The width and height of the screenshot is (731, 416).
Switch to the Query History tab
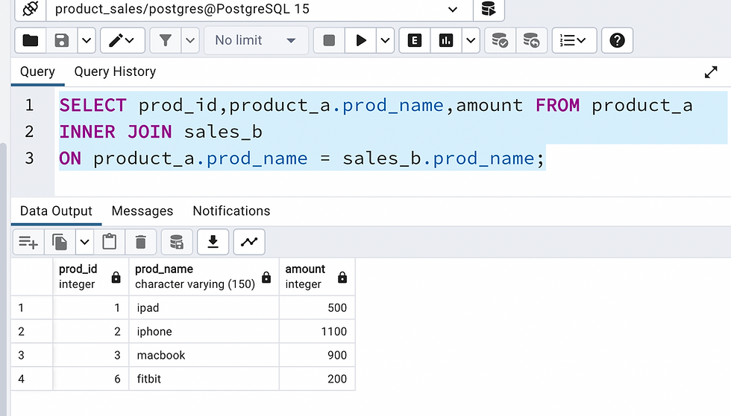(x=115, y=71)
